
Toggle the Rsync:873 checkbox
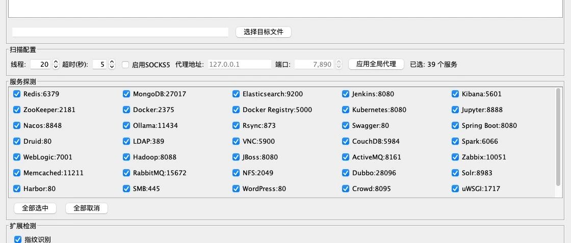coord(236,125)
